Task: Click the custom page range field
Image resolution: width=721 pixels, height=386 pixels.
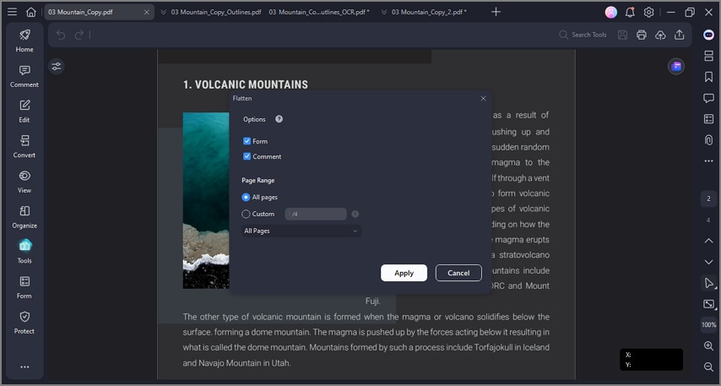Action: pos(316,214)
